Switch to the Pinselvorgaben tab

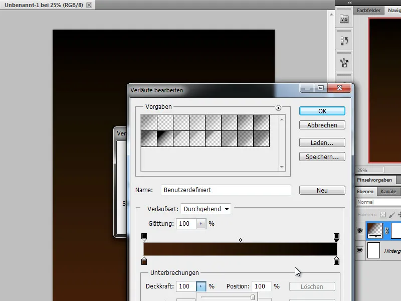(x=374, y=180)
